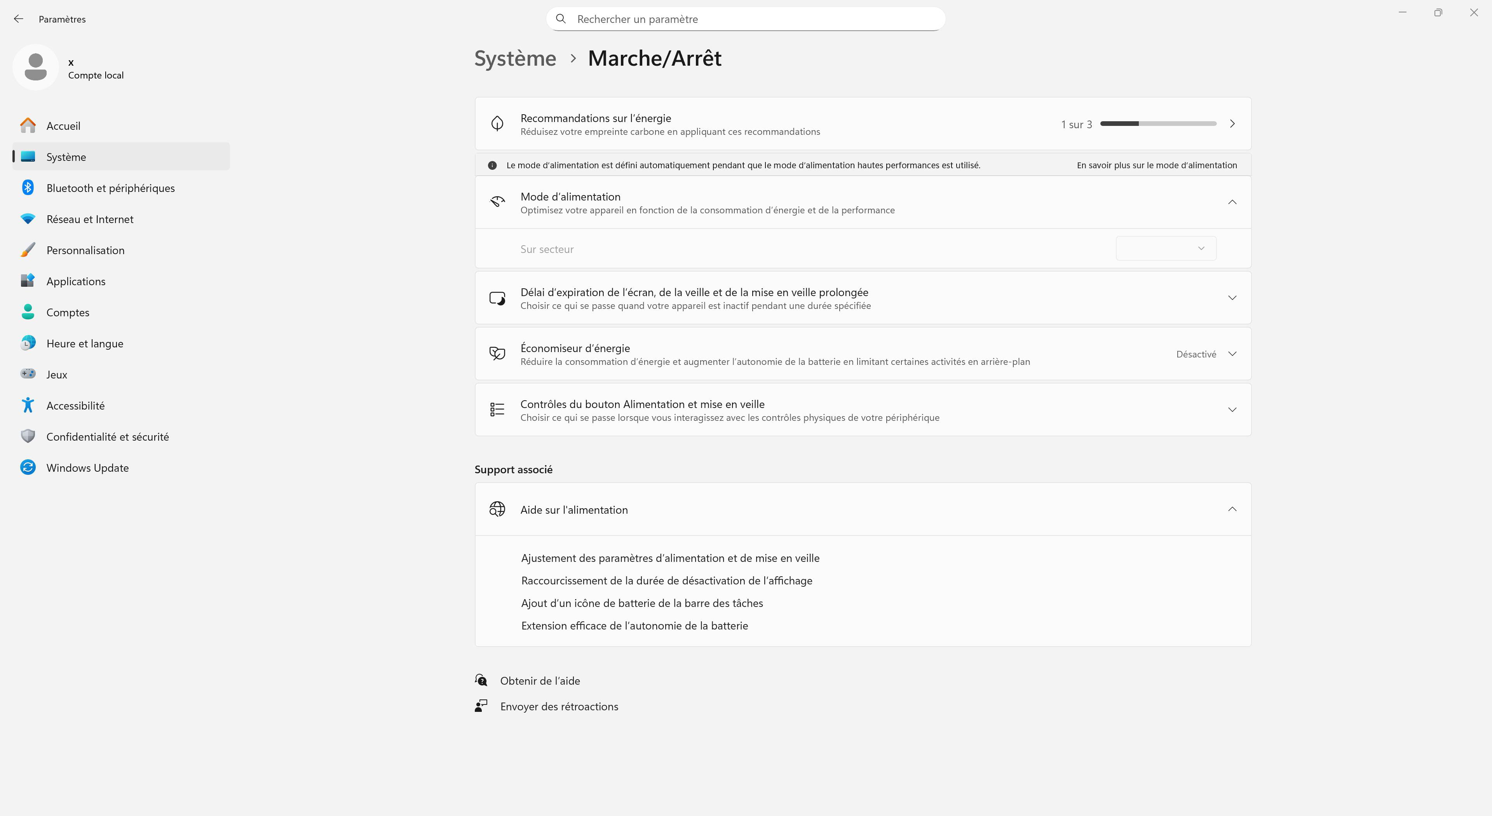Click the user account avatar
This screenshot has height=816, width=1492.
(x=36, y=68)
